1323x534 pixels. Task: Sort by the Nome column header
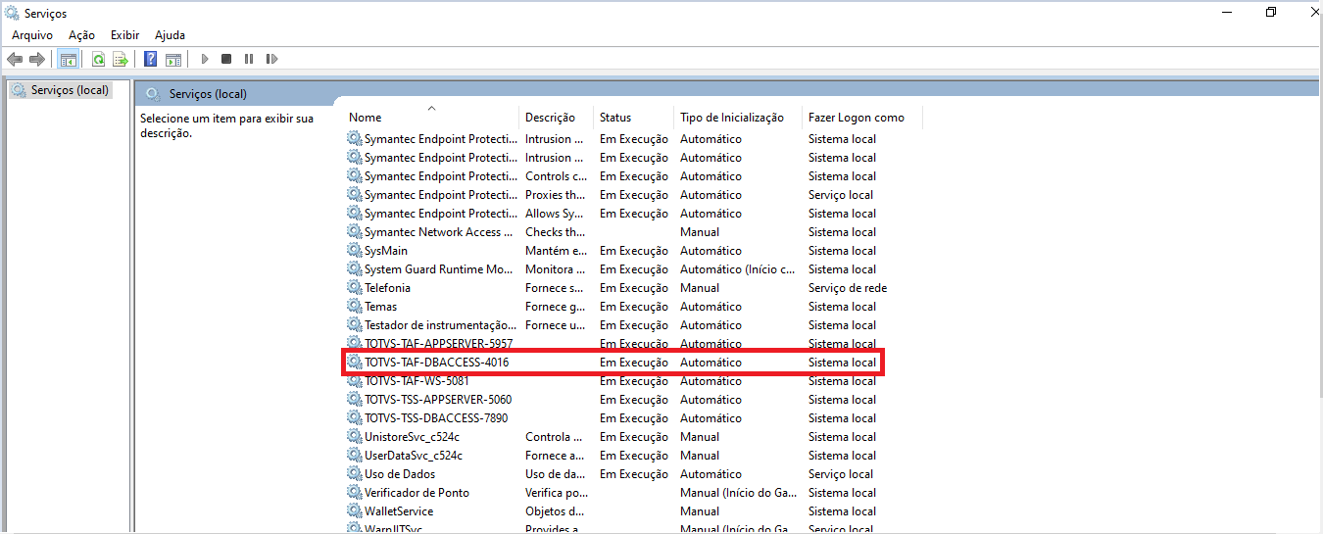[431, 118]
